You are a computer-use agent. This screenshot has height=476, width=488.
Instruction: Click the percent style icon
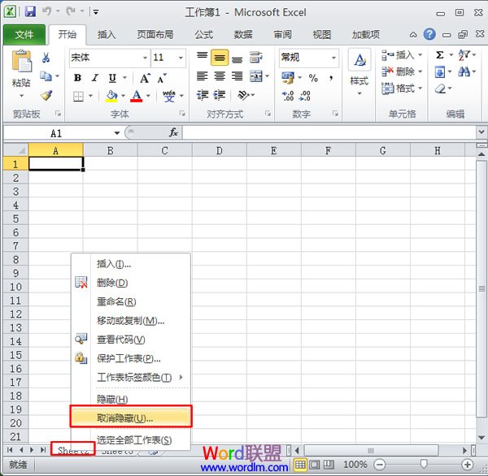pyautogui.click(x=313, y=78)
